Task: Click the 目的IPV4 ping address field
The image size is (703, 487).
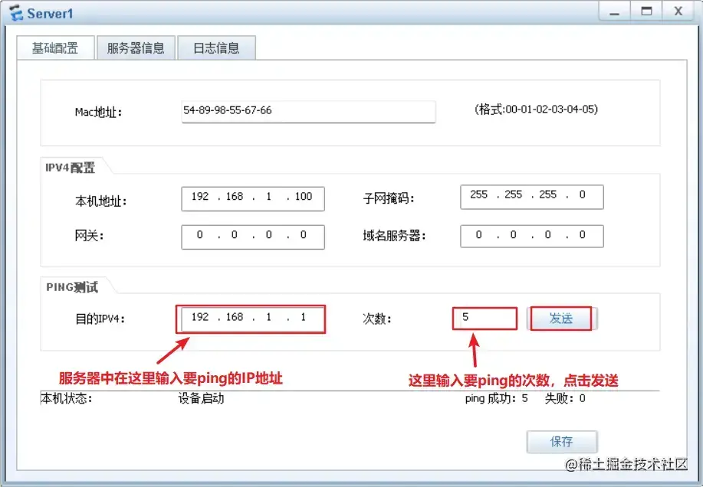Action: (x=253, y=319)
